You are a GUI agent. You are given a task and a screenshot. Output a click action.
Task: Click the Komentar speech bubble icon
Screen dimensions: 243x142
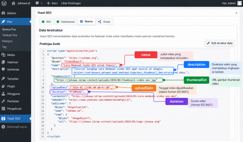(3, 70)
